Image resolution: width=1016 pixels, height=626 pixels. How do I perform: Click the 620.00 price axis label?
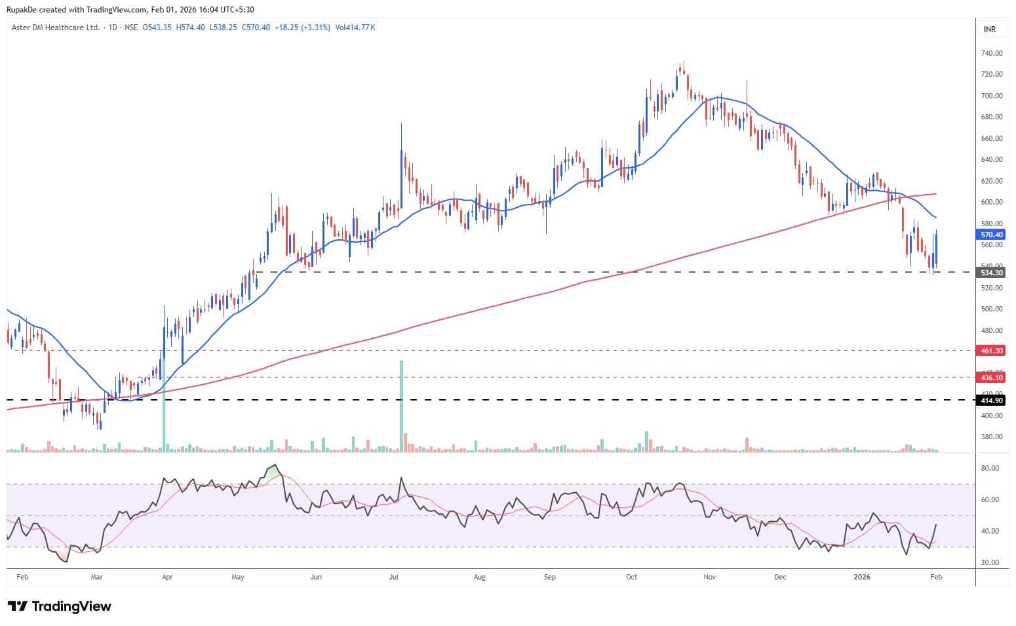992,182
